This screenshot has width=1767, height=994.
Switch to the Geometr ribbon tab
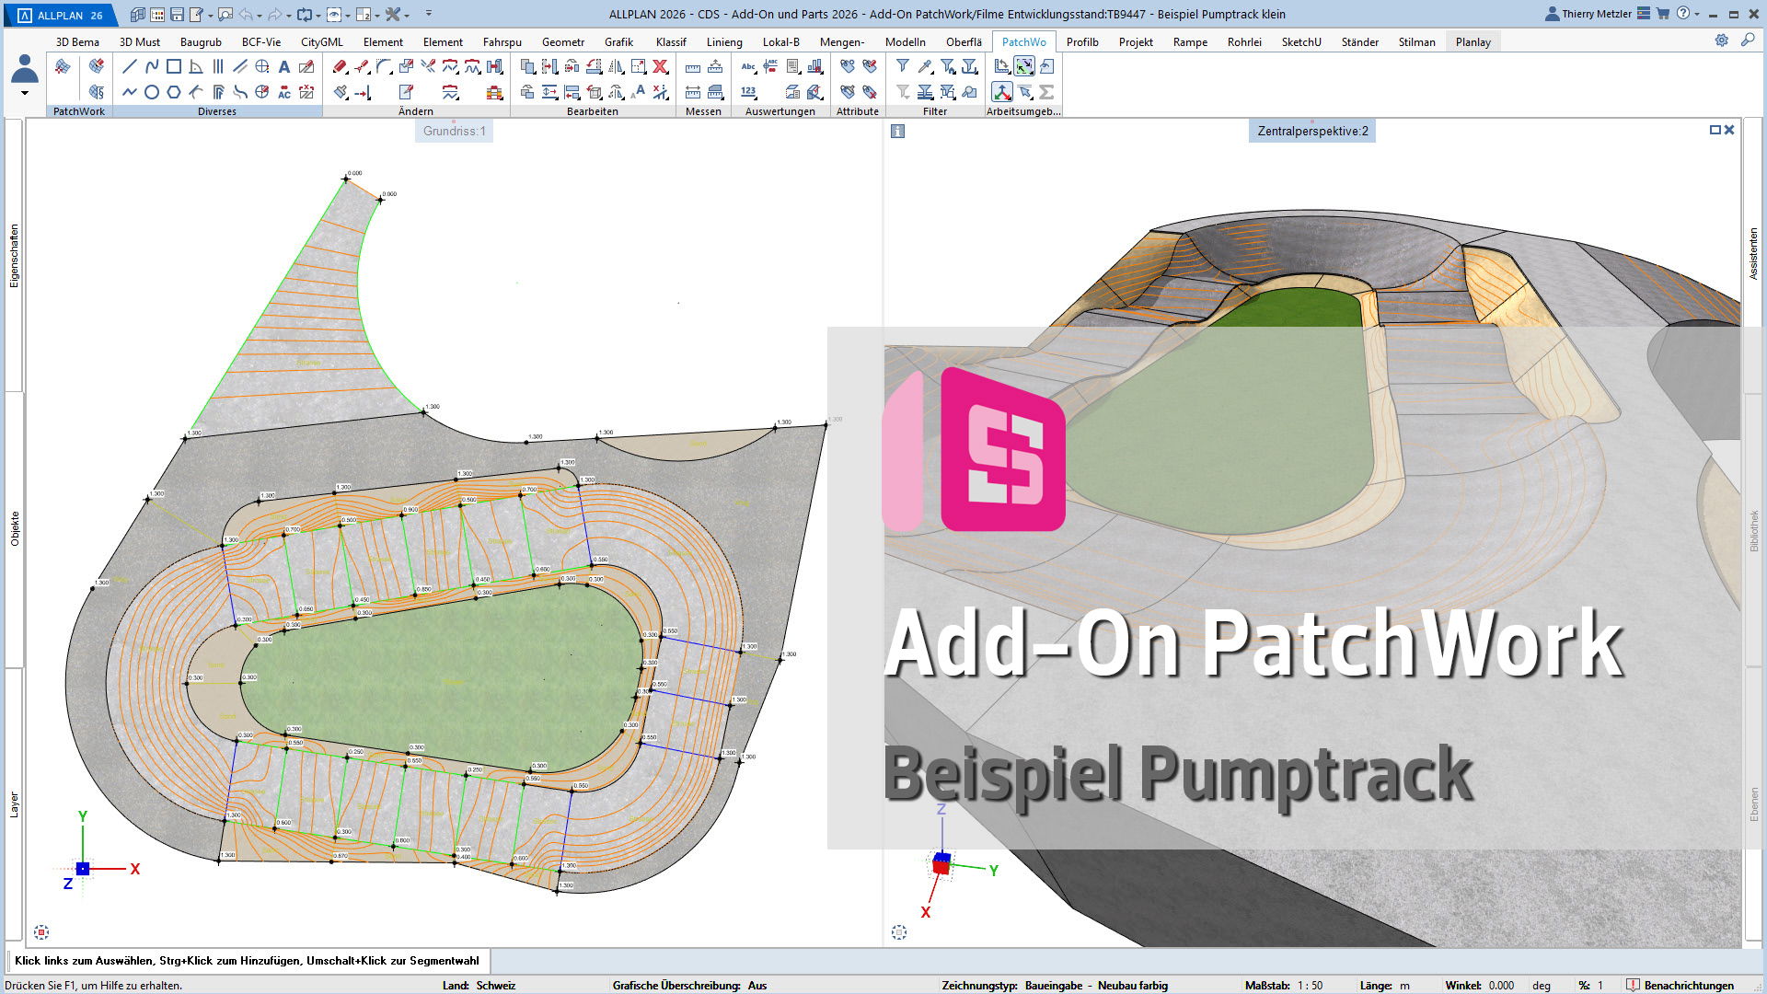point(562,41)
